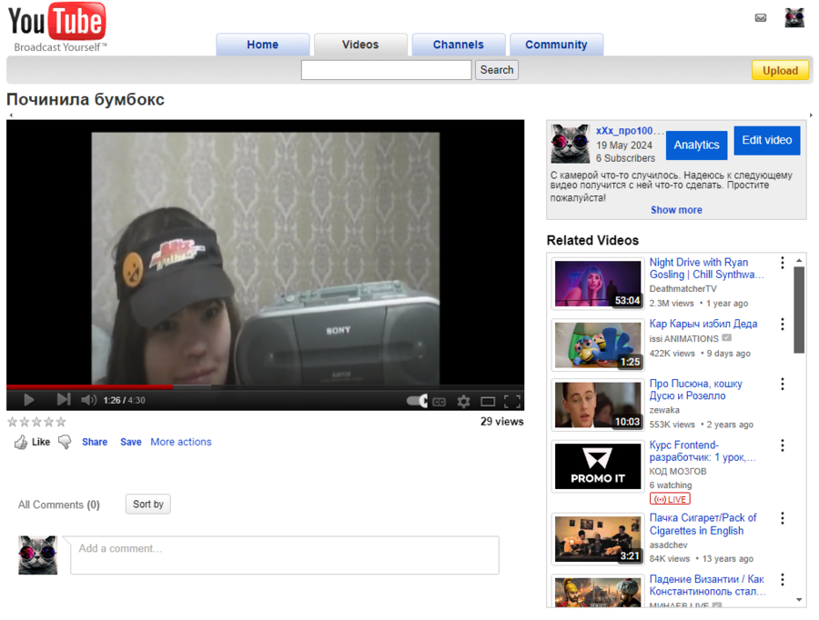The width and height of the screenshot is (819, 620).
Task: Play the video
Action: [29, 400]
